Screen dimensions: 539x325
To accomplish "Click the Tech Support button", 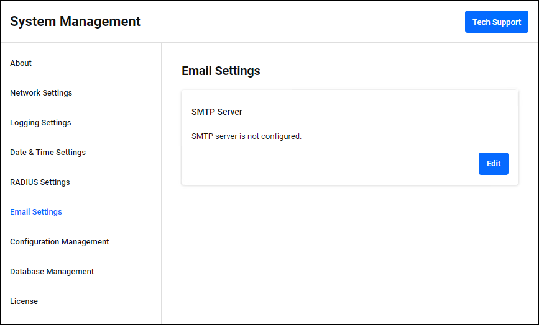I will (x=496, y=22).
